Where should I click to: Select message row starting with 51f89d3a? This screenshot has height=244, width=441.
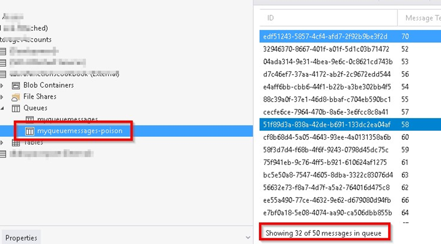325,124
